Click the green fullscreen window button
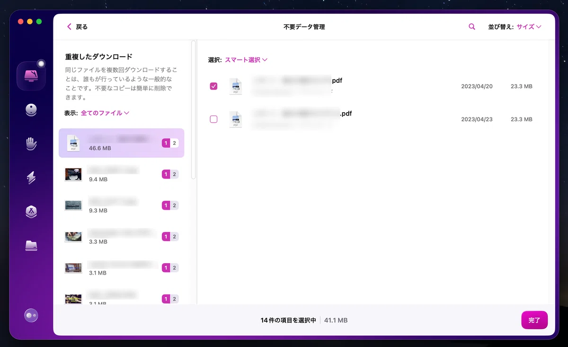The height and width of the screenshot is (347, 568). click(x=39, y=21)
